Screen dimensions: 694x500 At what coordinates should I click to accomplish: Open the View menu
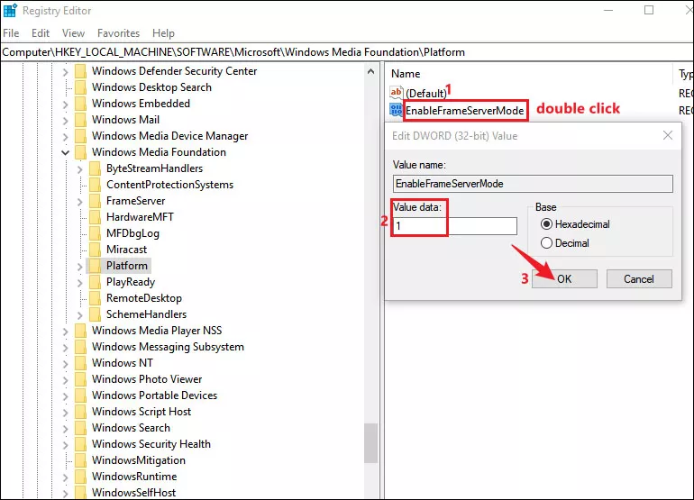tap(73, 33)
